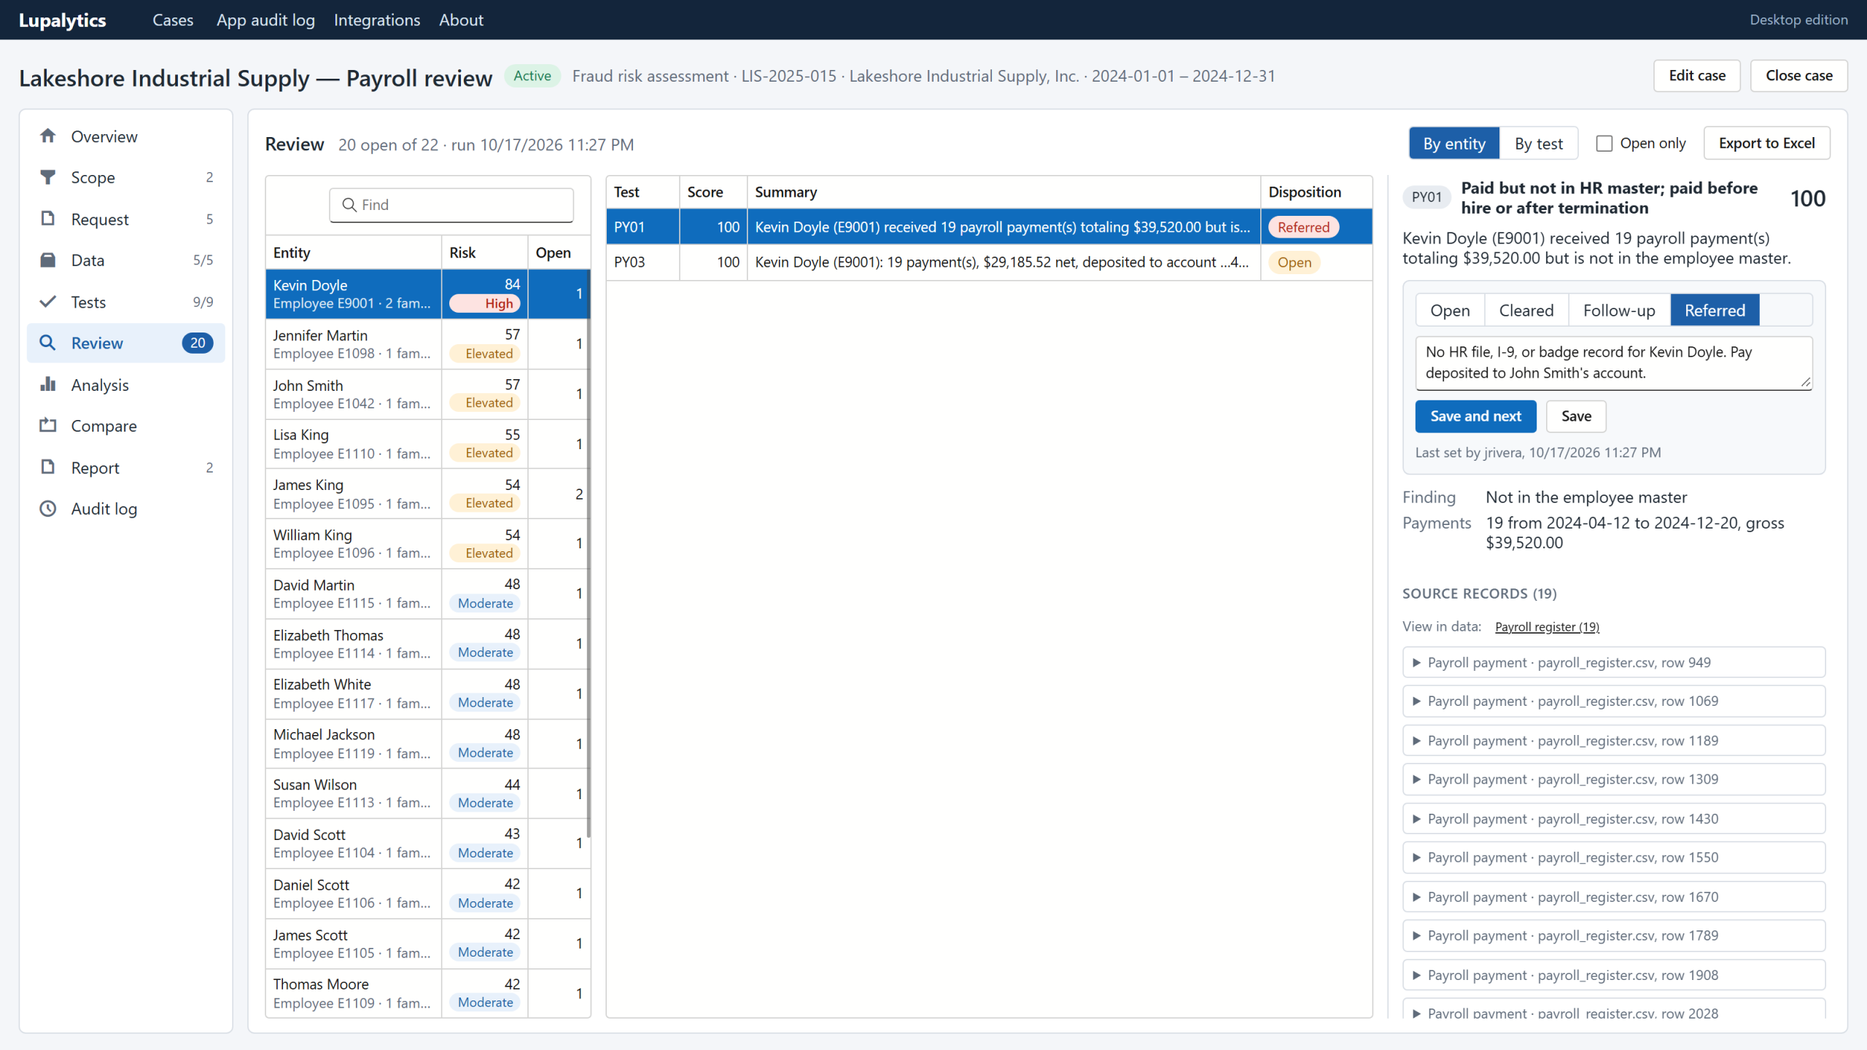Click the Data folder icon
The height and width of the screenshot is (1050, 1867).
click(48, 260)
